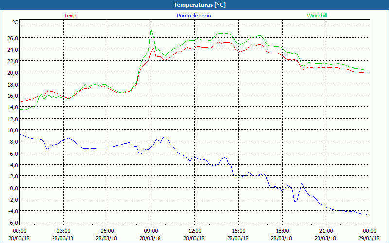Image resolution: width=389 pixels, height=243 pixels.
Task: Click the -4,0 y-axis value
Action: pyautogui.click(x=13, y=211)
